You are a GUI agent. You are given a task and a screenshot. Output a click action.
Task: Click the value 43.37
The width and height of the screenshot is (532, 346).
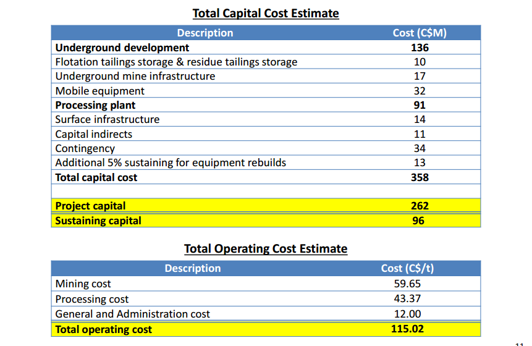coord(407,298)
